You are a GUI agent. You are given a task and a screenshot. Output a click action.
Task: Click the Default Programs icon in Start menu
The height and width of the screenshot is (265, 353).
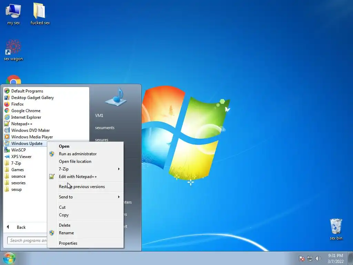coord(7,91)
